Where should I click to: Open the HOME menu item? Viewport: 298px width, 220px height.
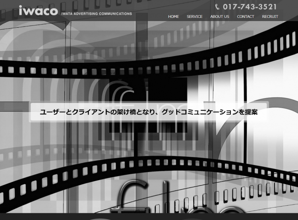click(173, 17)
